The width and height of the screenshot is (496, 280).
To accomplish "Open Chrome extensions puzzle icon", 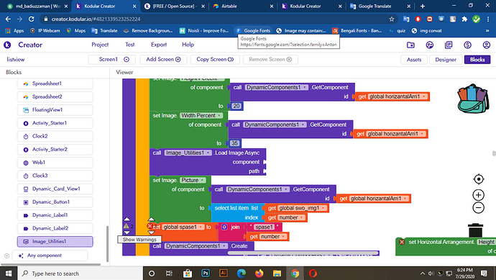I will click(464, 19).
